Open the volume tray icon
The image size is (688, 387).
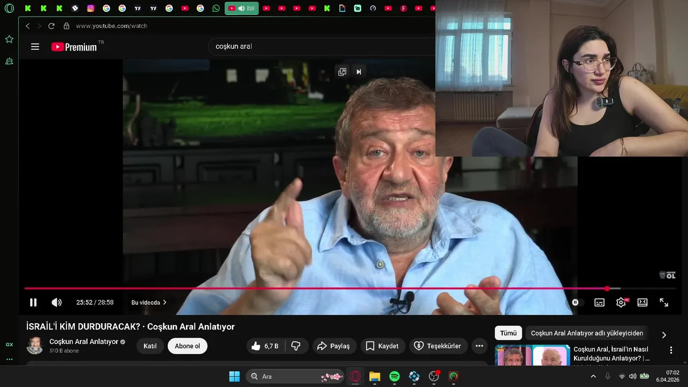pos(633,376)
